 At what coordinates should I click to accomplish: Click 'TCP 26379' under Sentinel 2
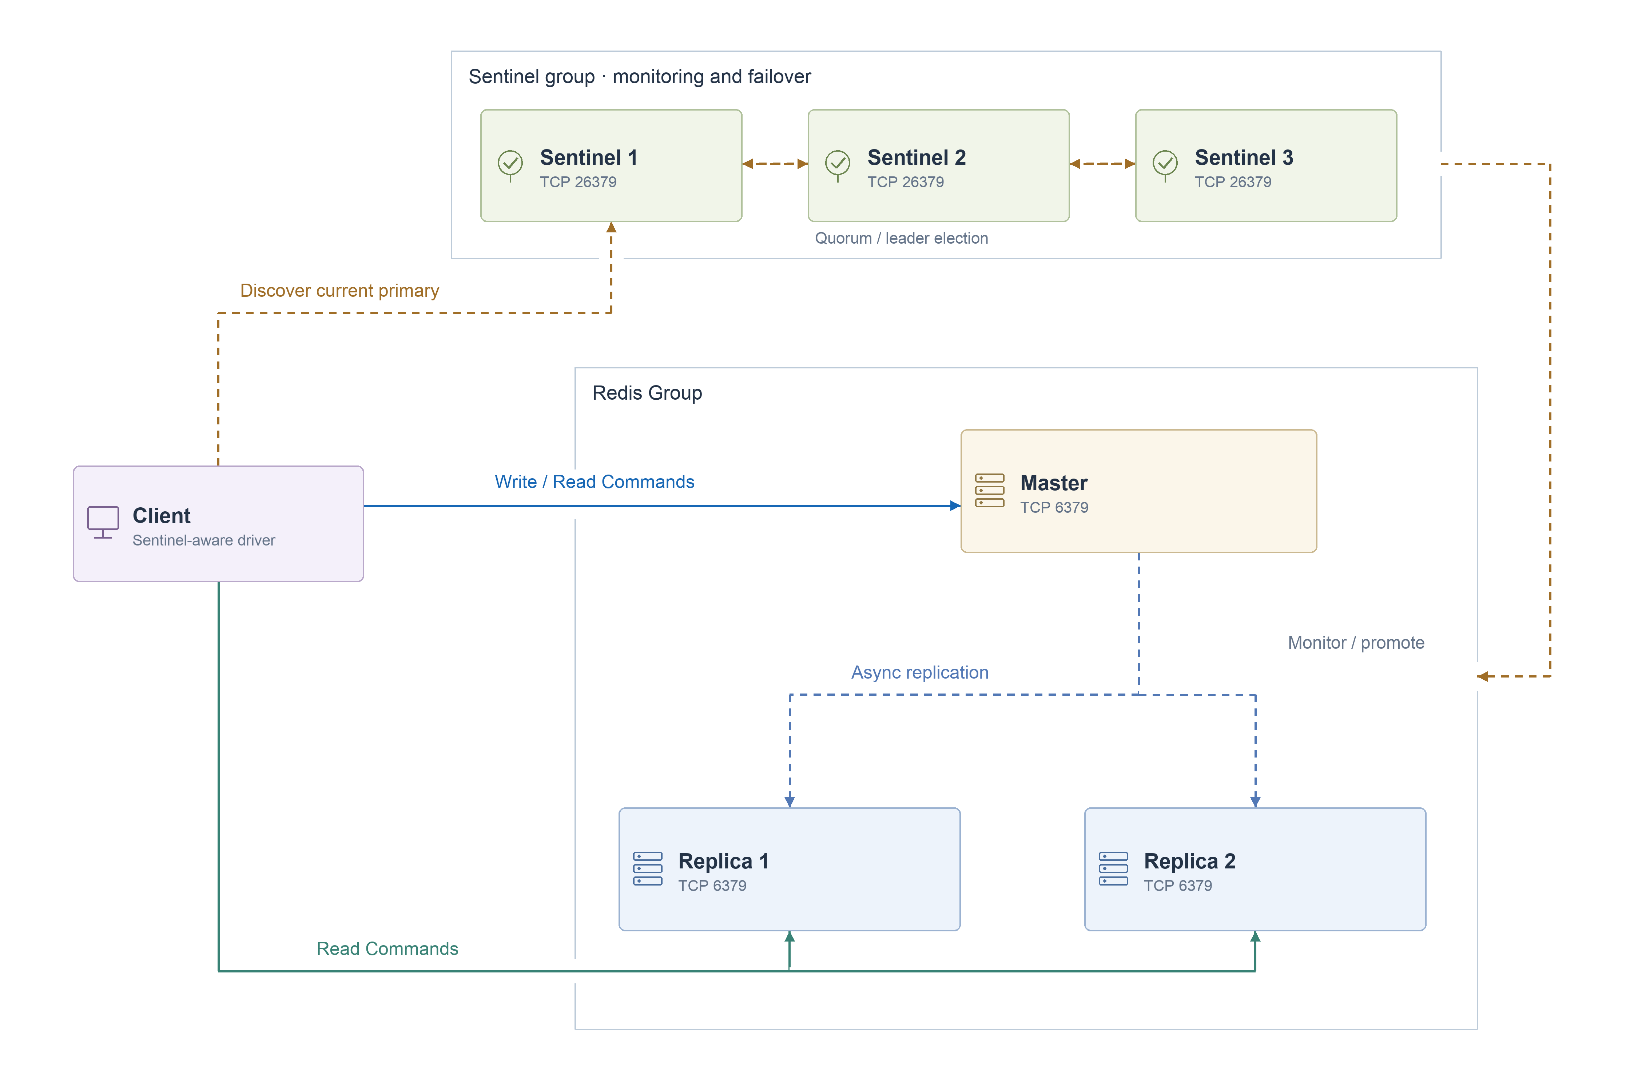point(906,181)
